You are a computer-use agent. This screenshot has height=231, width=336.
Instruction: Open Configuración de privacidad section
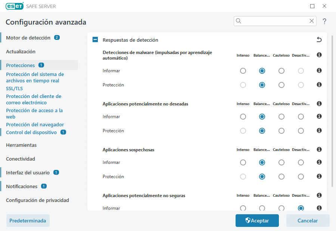tap(37, 200)
